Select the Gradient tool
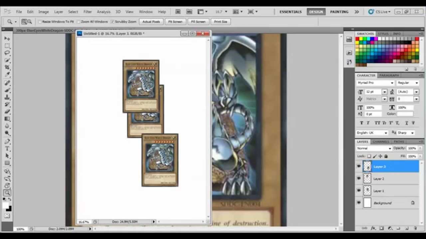The width and height of the screenshot is (426, 239). (7, 119)
